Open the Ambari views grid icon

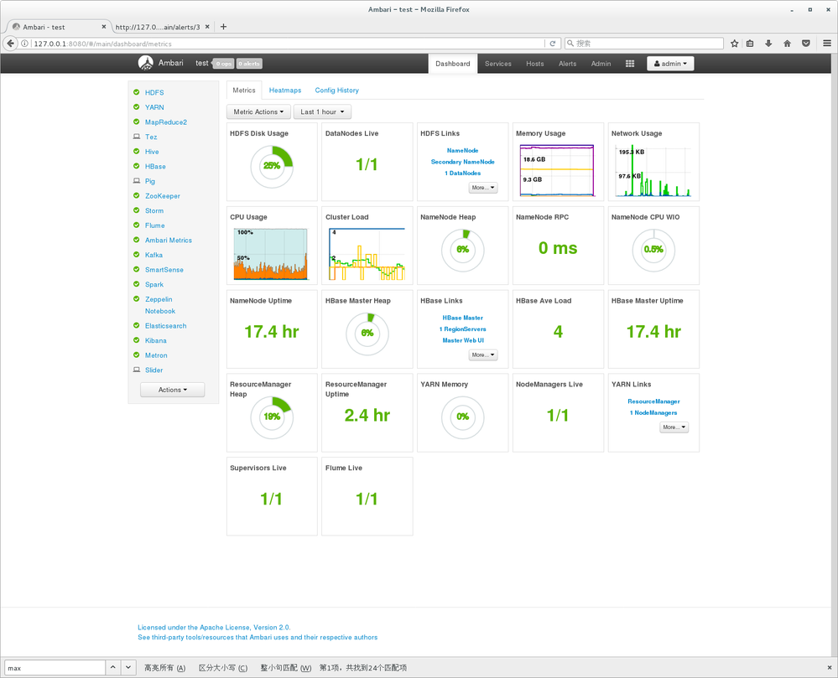pyautogui.click(x=630, y=64)
